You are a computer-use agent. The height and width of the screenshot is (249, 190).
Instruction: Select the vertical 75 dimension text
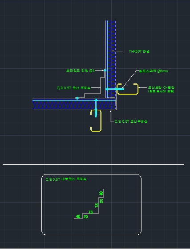coord(97,205)
